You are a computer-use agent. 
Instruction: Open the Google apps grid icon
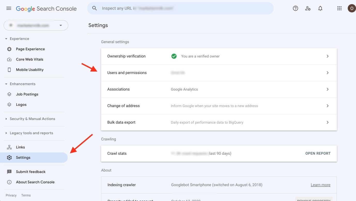(x=339, y=8)
